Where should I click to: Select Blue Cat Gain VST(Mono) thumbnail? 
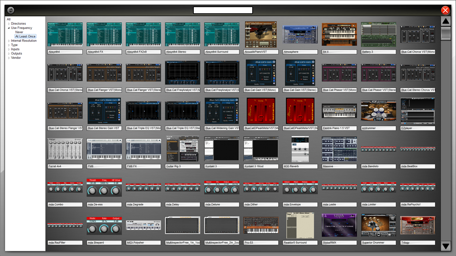pos(261,73)
